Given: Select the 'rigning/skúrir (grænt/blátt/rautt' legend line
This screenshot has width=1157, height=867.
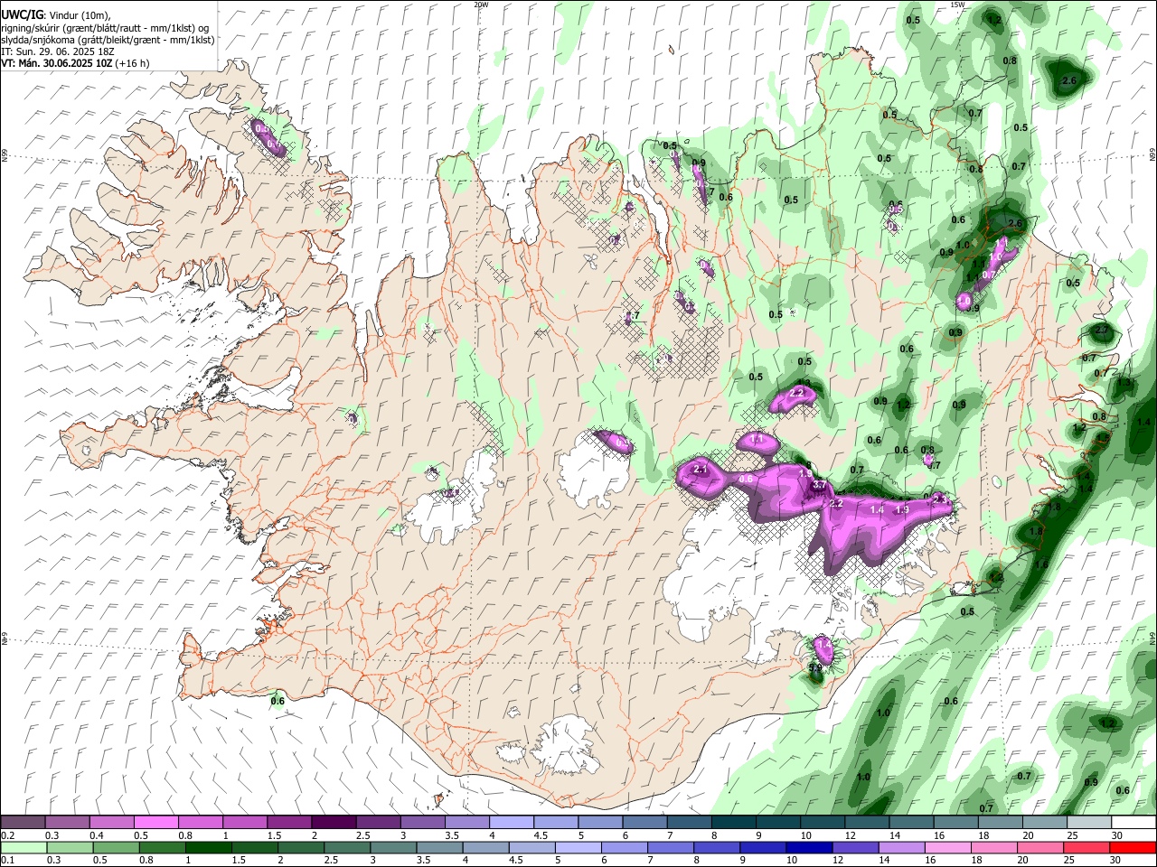Looking at the screenshot, I should [105, 28].
